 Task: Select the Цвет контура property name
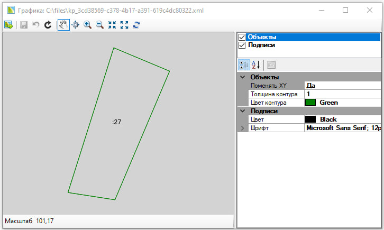tap(276, 103)
